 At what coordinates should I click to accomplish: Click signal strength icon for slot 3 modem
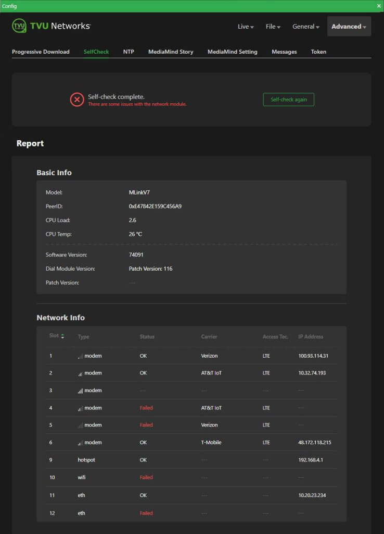(x=80, y=391)
